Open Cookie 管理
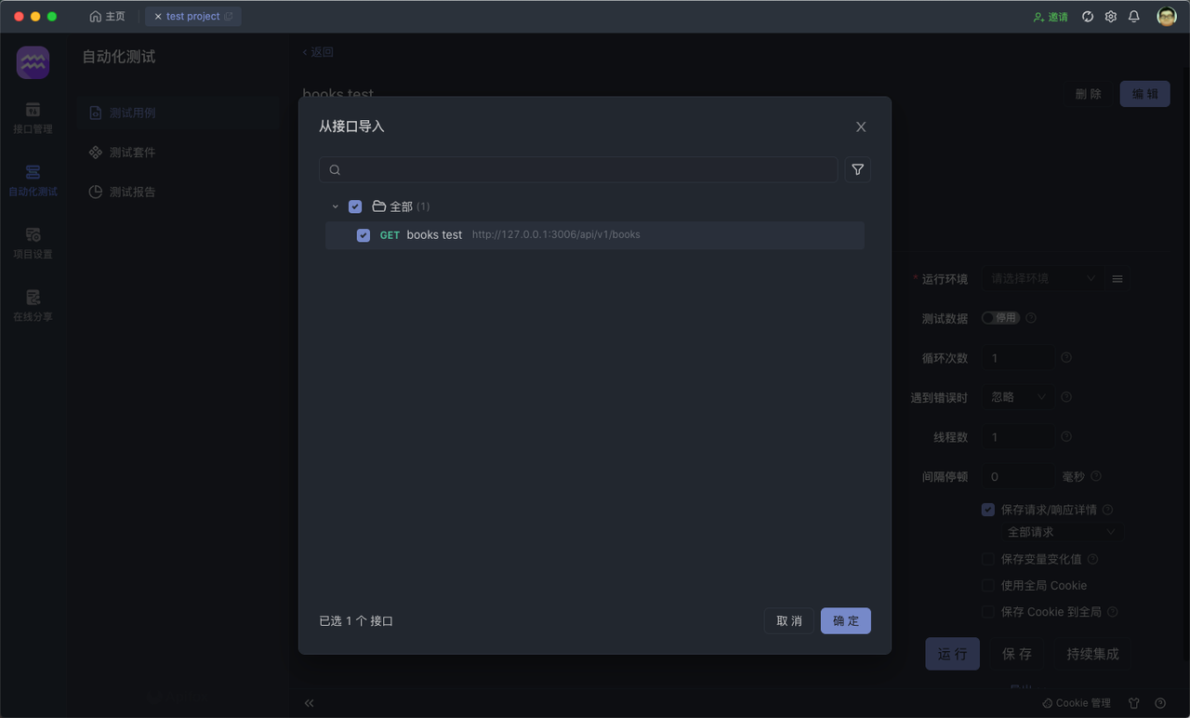This screenshot has height=718, width=1190. [x=1077, y=703]
